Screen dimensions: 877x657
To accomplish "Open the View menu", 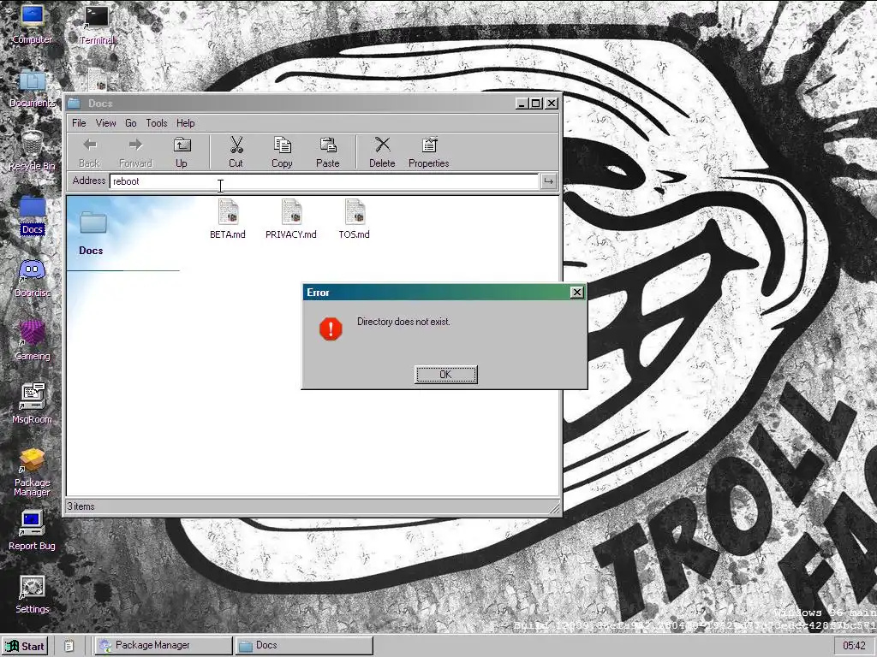I will 105,123.
